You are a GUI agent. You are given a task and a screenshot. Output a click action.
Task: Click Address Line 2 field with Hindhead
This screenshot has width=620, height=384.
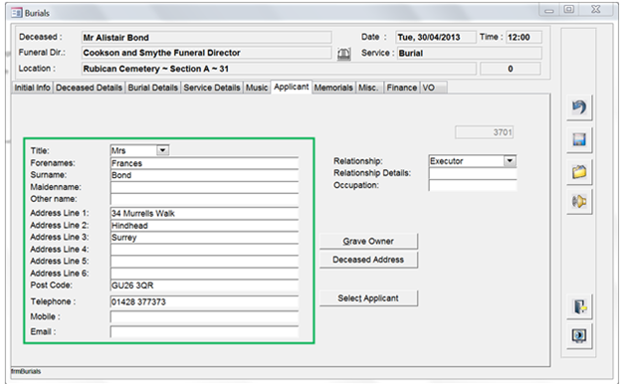tap(204, 226)
